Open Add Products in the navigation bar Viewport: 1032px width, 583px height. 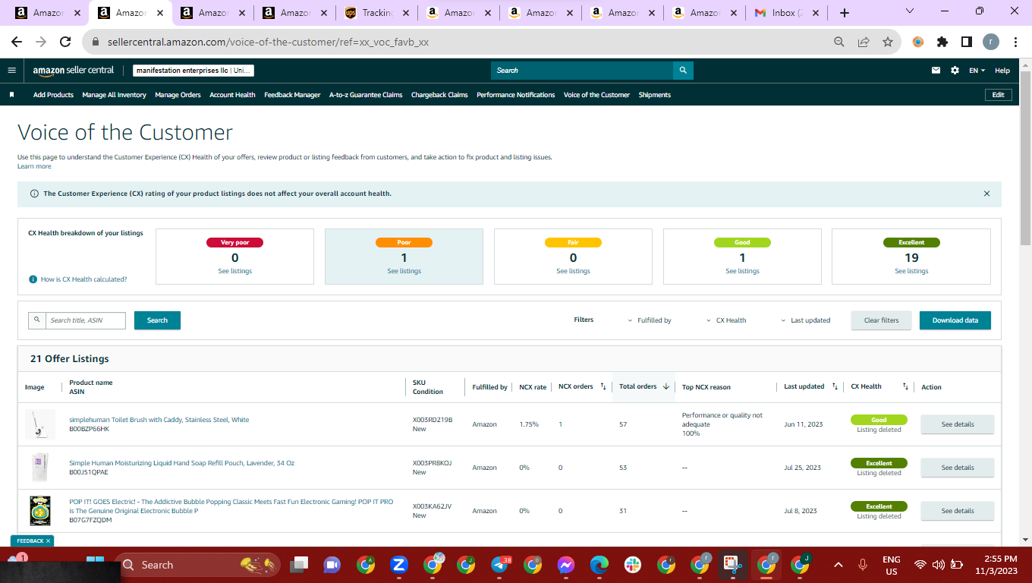point(53,95)
